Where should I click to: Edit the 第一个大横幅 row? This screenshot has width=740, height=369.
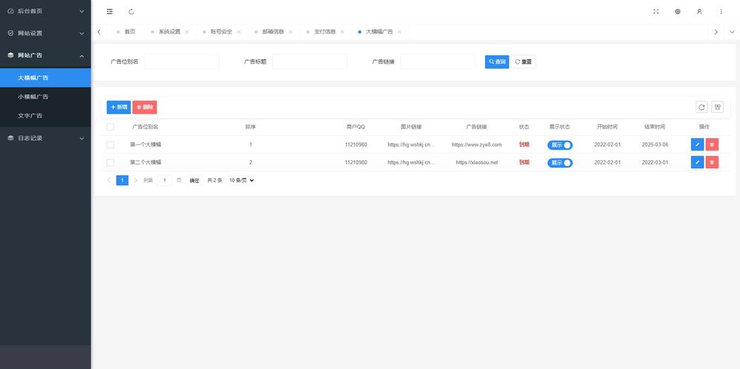[x=697, y=145]
